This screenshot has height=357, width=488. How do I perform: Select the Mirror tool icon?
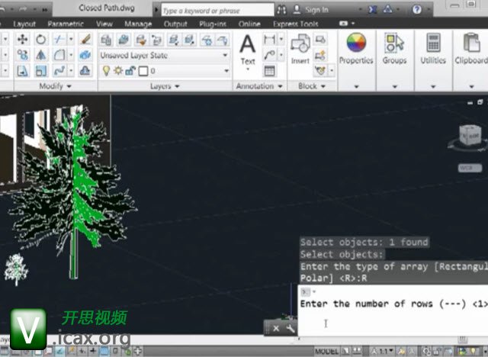(40, 55)
